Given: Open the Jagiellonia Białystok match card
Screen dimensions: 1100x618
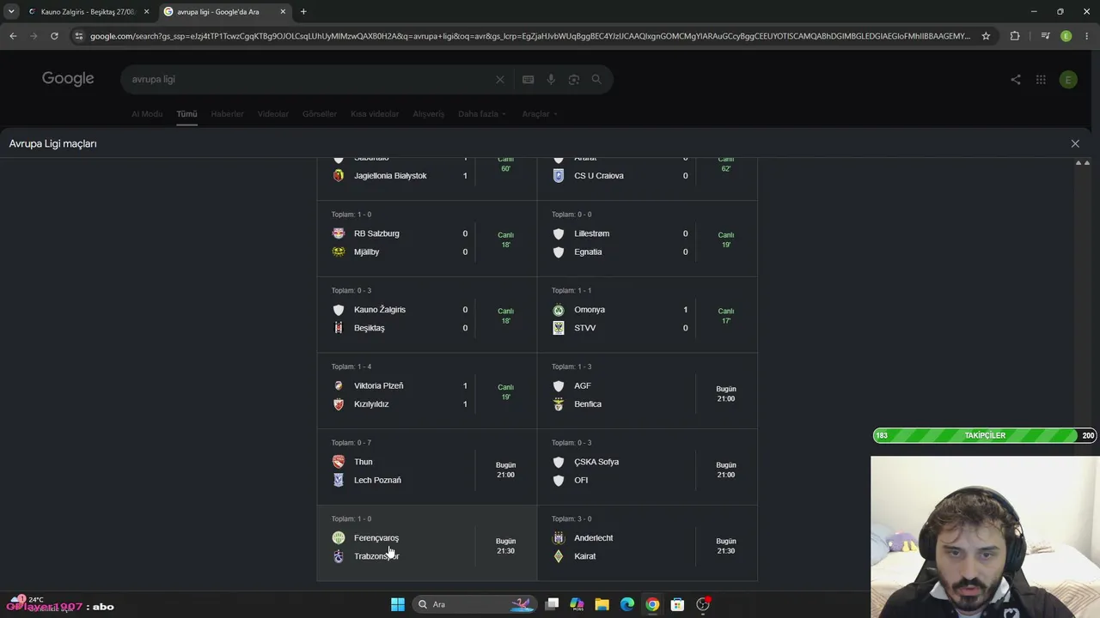Looking at the screenshot, I should pos(427,179).
